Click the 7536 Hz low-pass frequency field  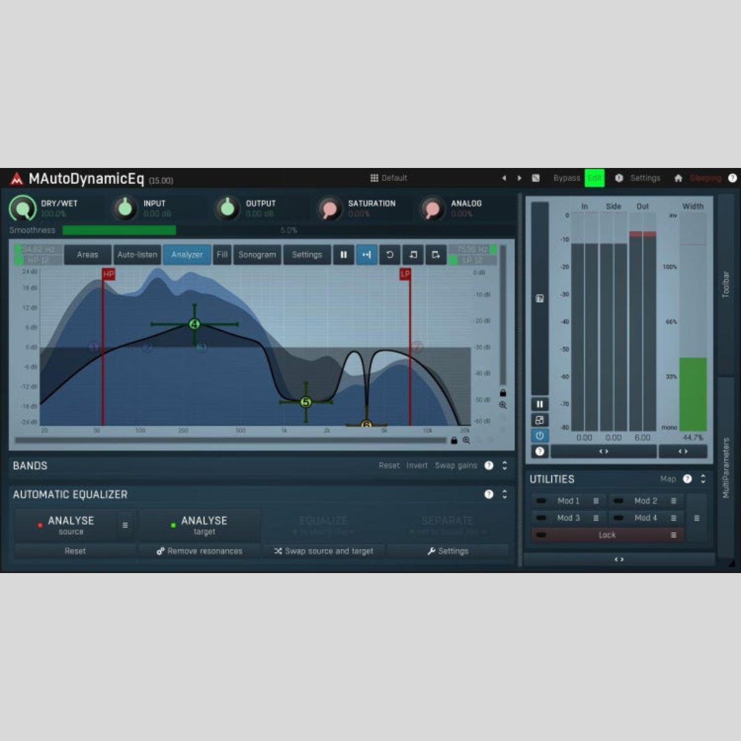472,249
